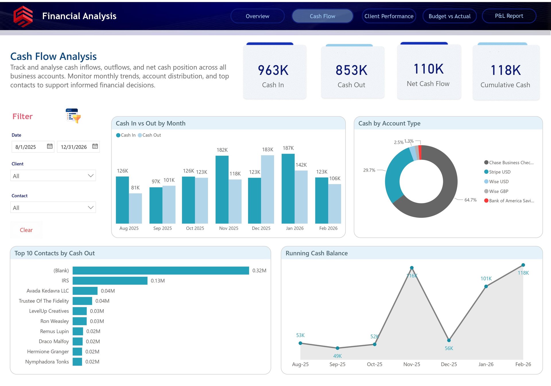The height and width of the screenshot is (386, 551).
Task: Click the Cash Out legend marker
Action: point(140,135)
